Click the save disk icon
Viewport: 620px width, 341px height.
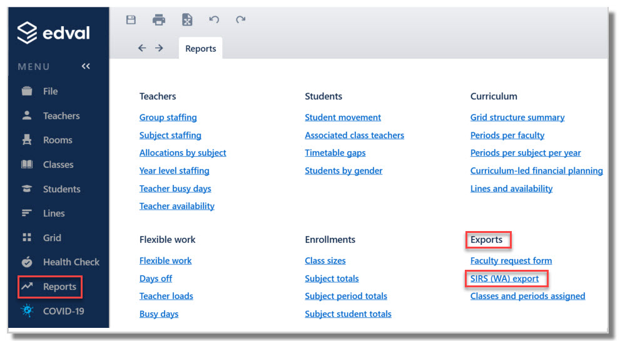coord(131,20)
